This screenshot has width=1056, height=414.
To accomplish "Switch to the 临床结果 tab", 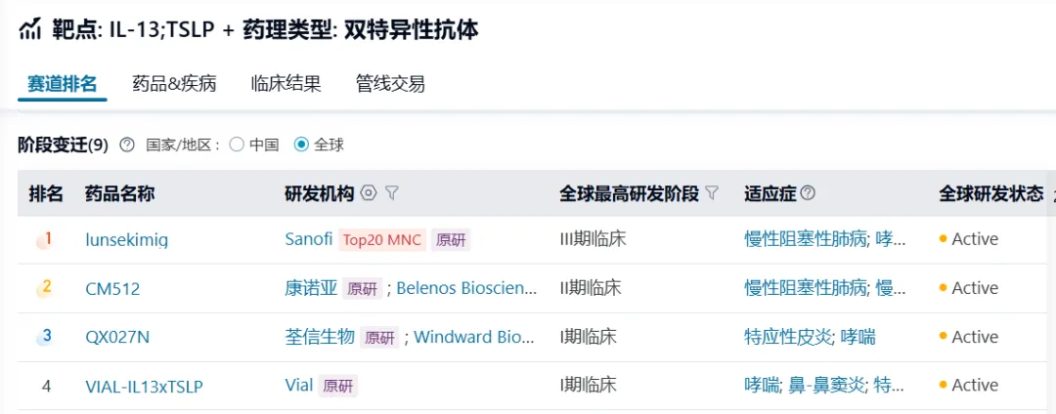I will (286, 84).
